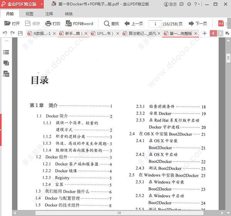This screenshot has width=231, height=216.
Task: Open the 查找 search tool
Action: point(111,24)
